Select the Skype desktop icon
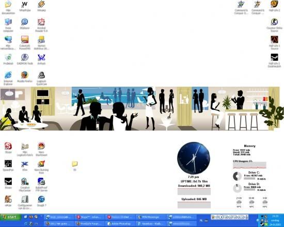The width and height of the screenshot is (284, 227). pos(8,148)
